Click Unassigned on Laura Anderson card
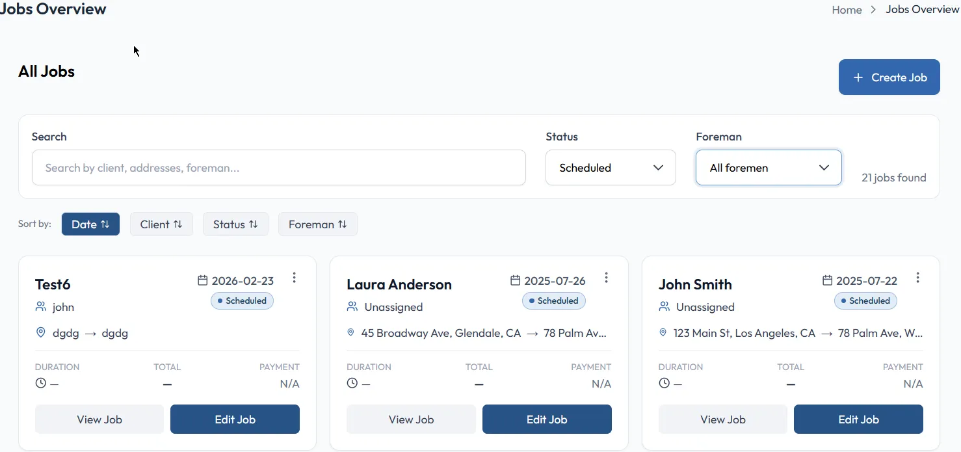 point(393,307)
